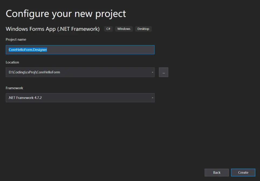Click the Desktop project type tag
This screenshot has height=181, width=260.
pos(143,29)
